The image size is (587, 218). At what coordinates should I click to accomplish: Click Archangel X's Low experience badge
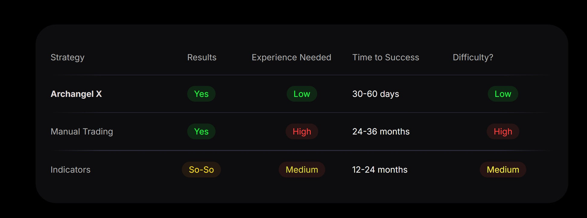[302, 94]
